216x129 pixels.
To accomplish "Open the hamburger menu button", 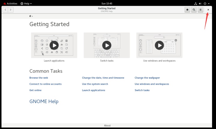I will click(200, 10).
